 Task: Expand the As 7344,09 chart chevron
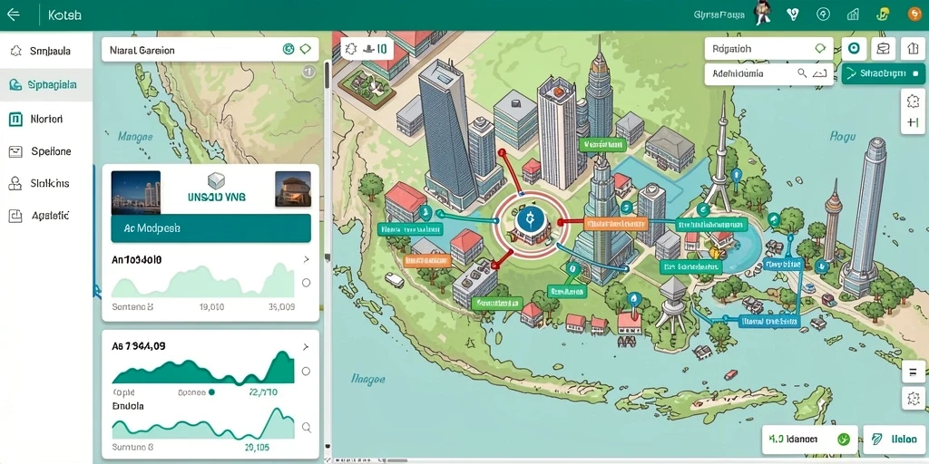click(x=307, y=347)
